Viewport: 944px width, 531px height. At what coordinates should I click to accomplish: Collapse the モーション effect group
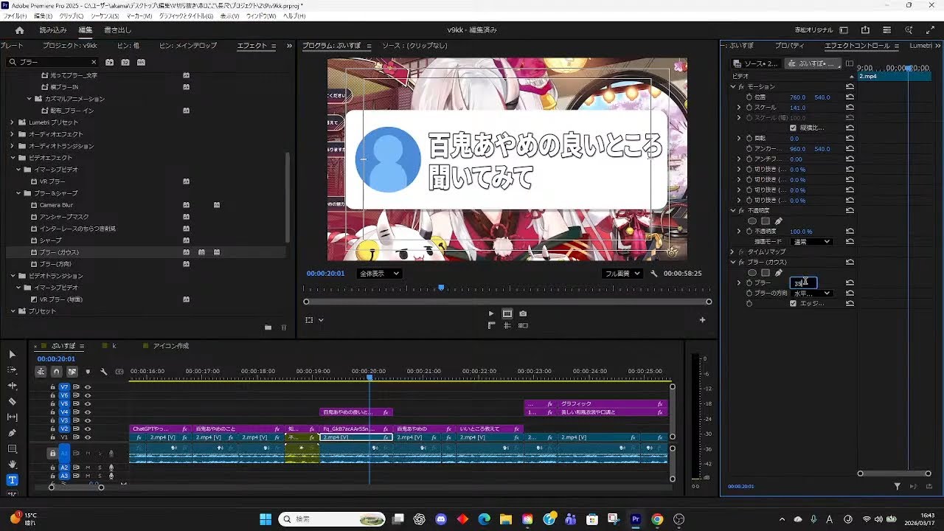[x=733, y=87]
